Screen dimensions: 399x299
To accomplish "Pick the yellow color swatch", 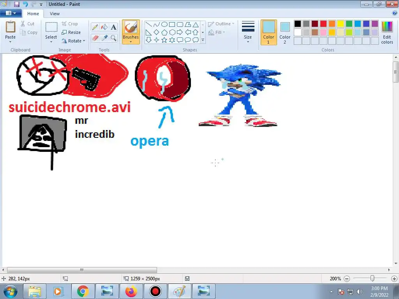I will click(341, 24).
